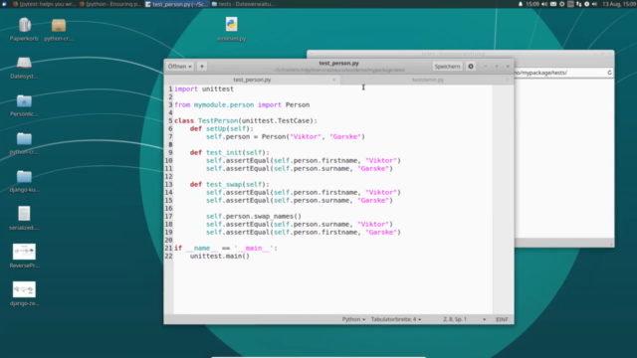Click 'self.person.swap_names()' line
This screenshot has width=637, height=358.
click(254, 217)
